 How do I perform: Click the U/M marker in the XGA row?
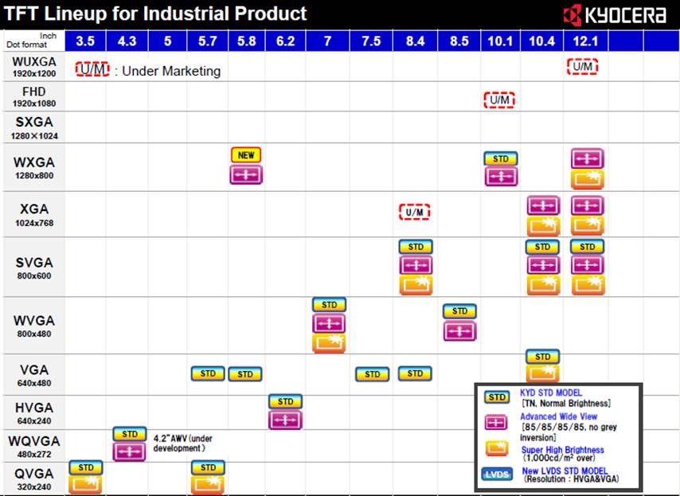click(x=414, y=213)
